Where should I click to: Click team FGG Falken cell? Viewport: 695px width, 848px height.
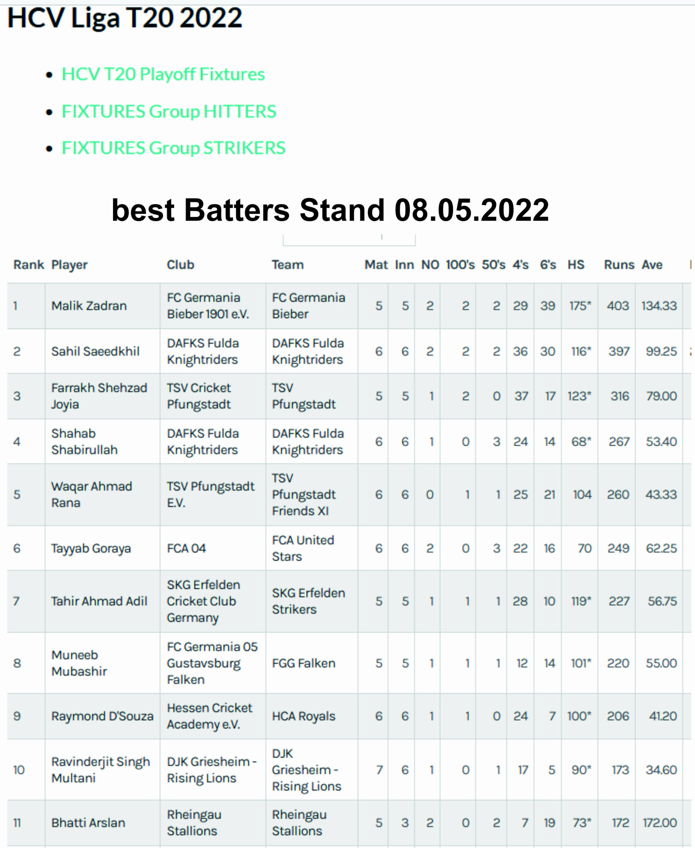(303, 663)
